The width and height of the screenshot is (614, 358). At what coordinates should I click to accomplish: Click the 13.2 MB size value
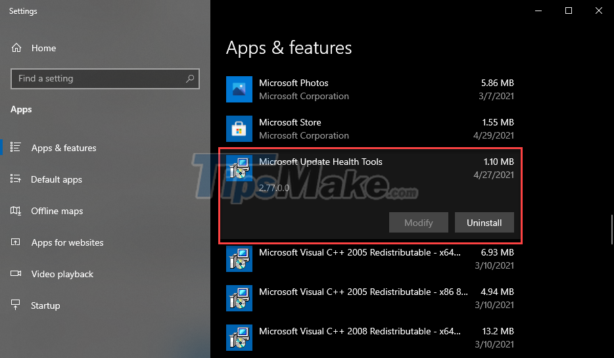point(498,331)
